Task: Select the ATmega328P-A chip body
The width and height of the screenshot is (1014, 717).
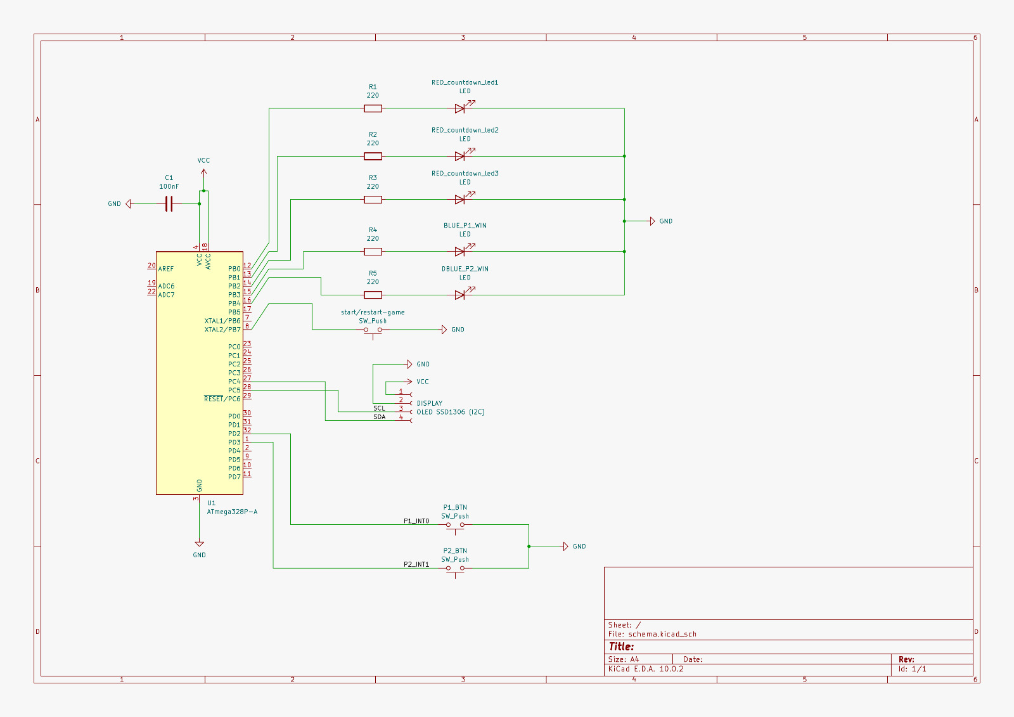Action: click(200, 373)
